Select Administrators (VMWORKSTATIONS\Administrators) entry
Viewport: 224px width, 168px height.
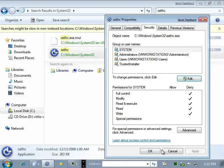pyautogui.click(x=157, y=55)
